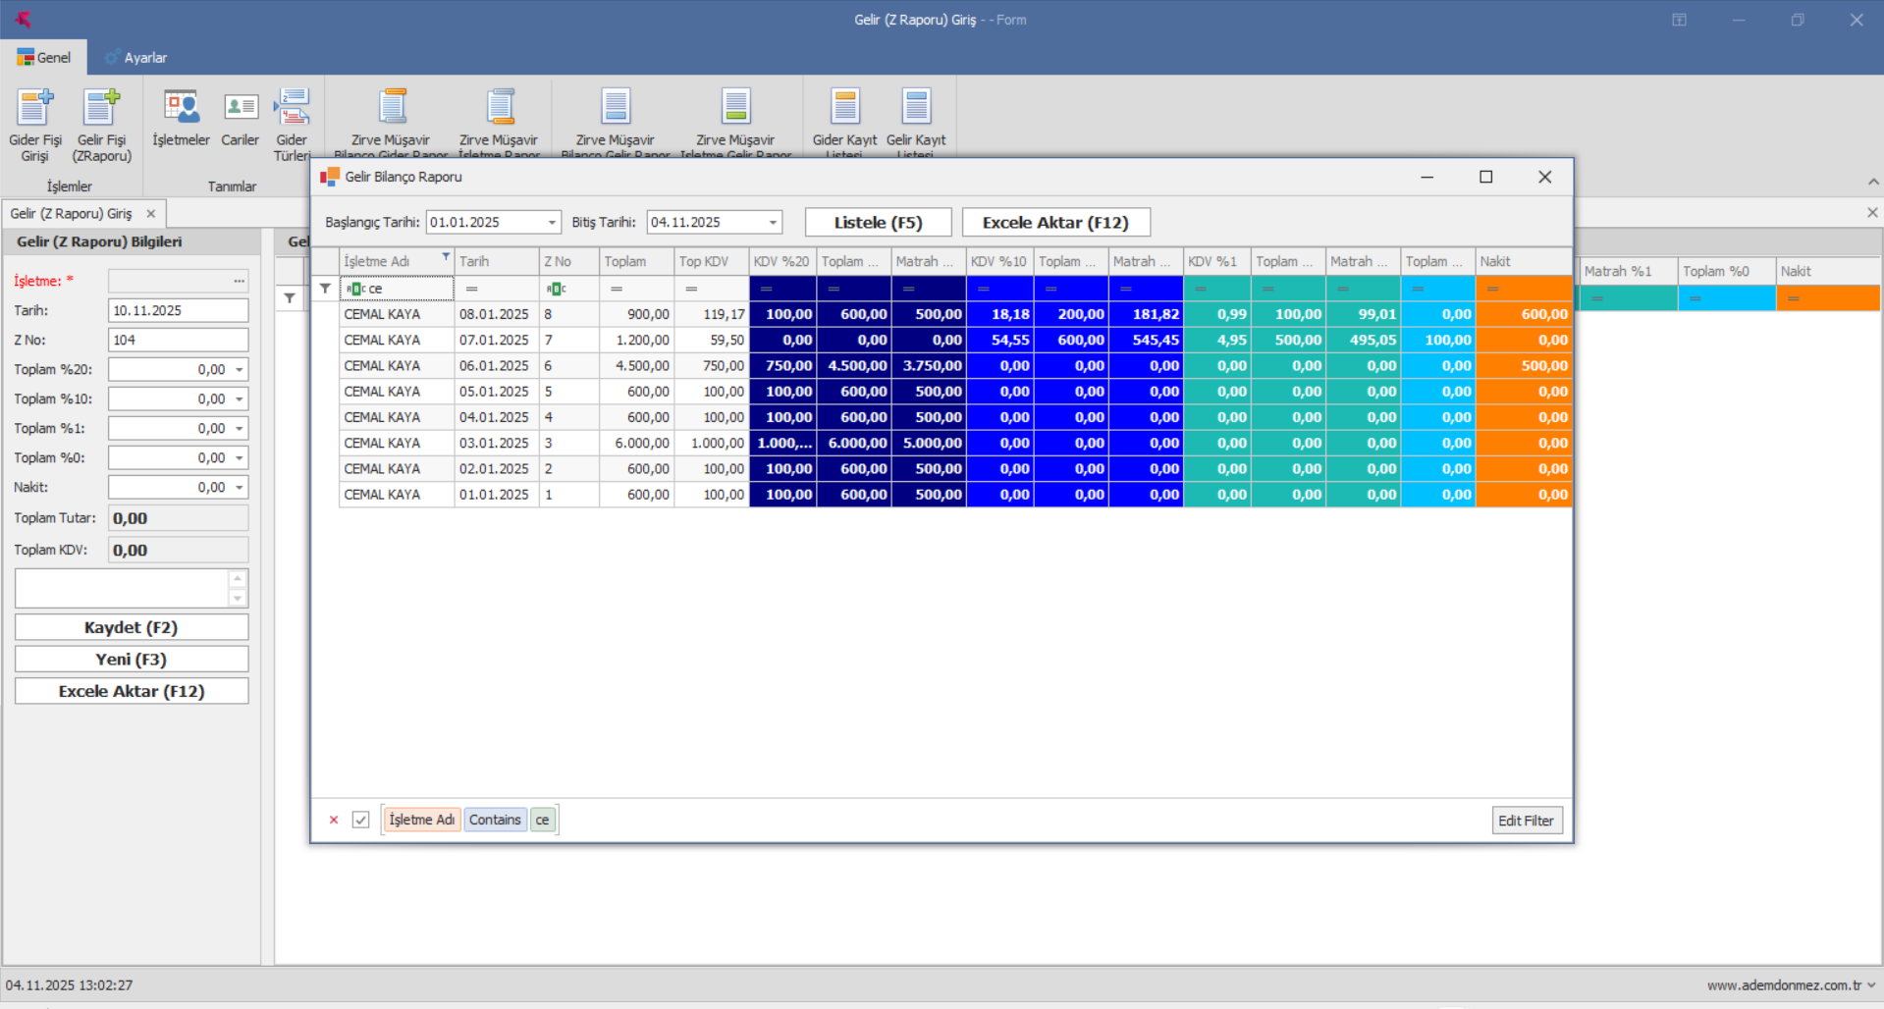Open Gider Kayıt Listesi icon
Screen dimensions: 1884x1009
tap(844, 108)
